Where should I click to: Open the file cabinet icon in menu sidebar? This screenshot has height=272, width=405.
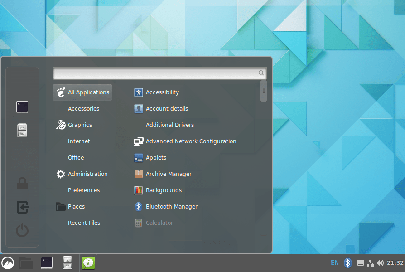[22, 130]
